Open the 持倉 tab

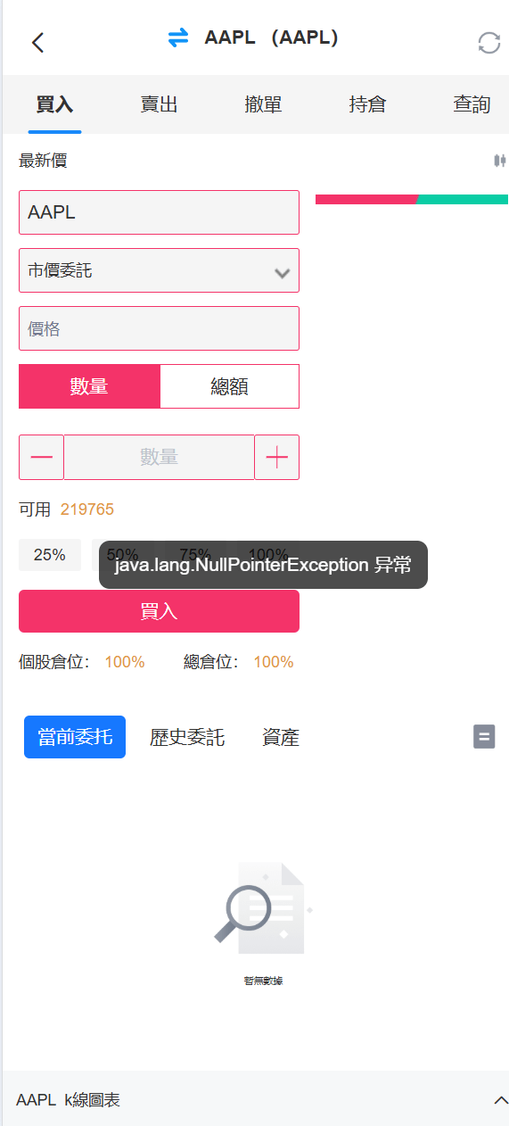367,104
